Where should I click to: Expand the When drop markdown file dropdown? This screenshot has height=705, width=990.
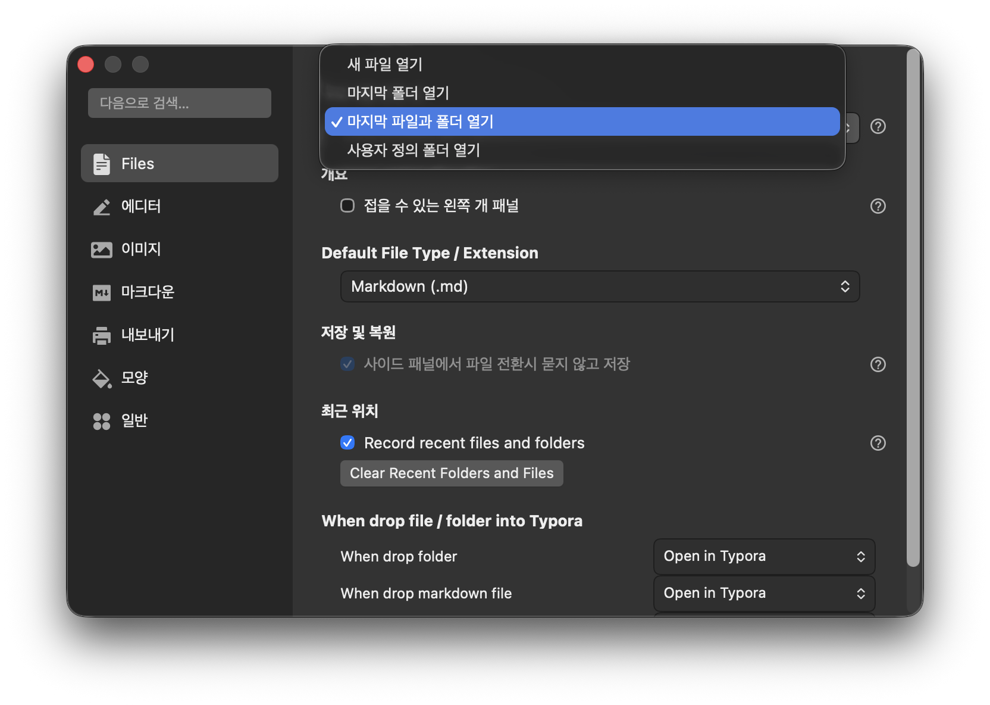tap(764, 593)
